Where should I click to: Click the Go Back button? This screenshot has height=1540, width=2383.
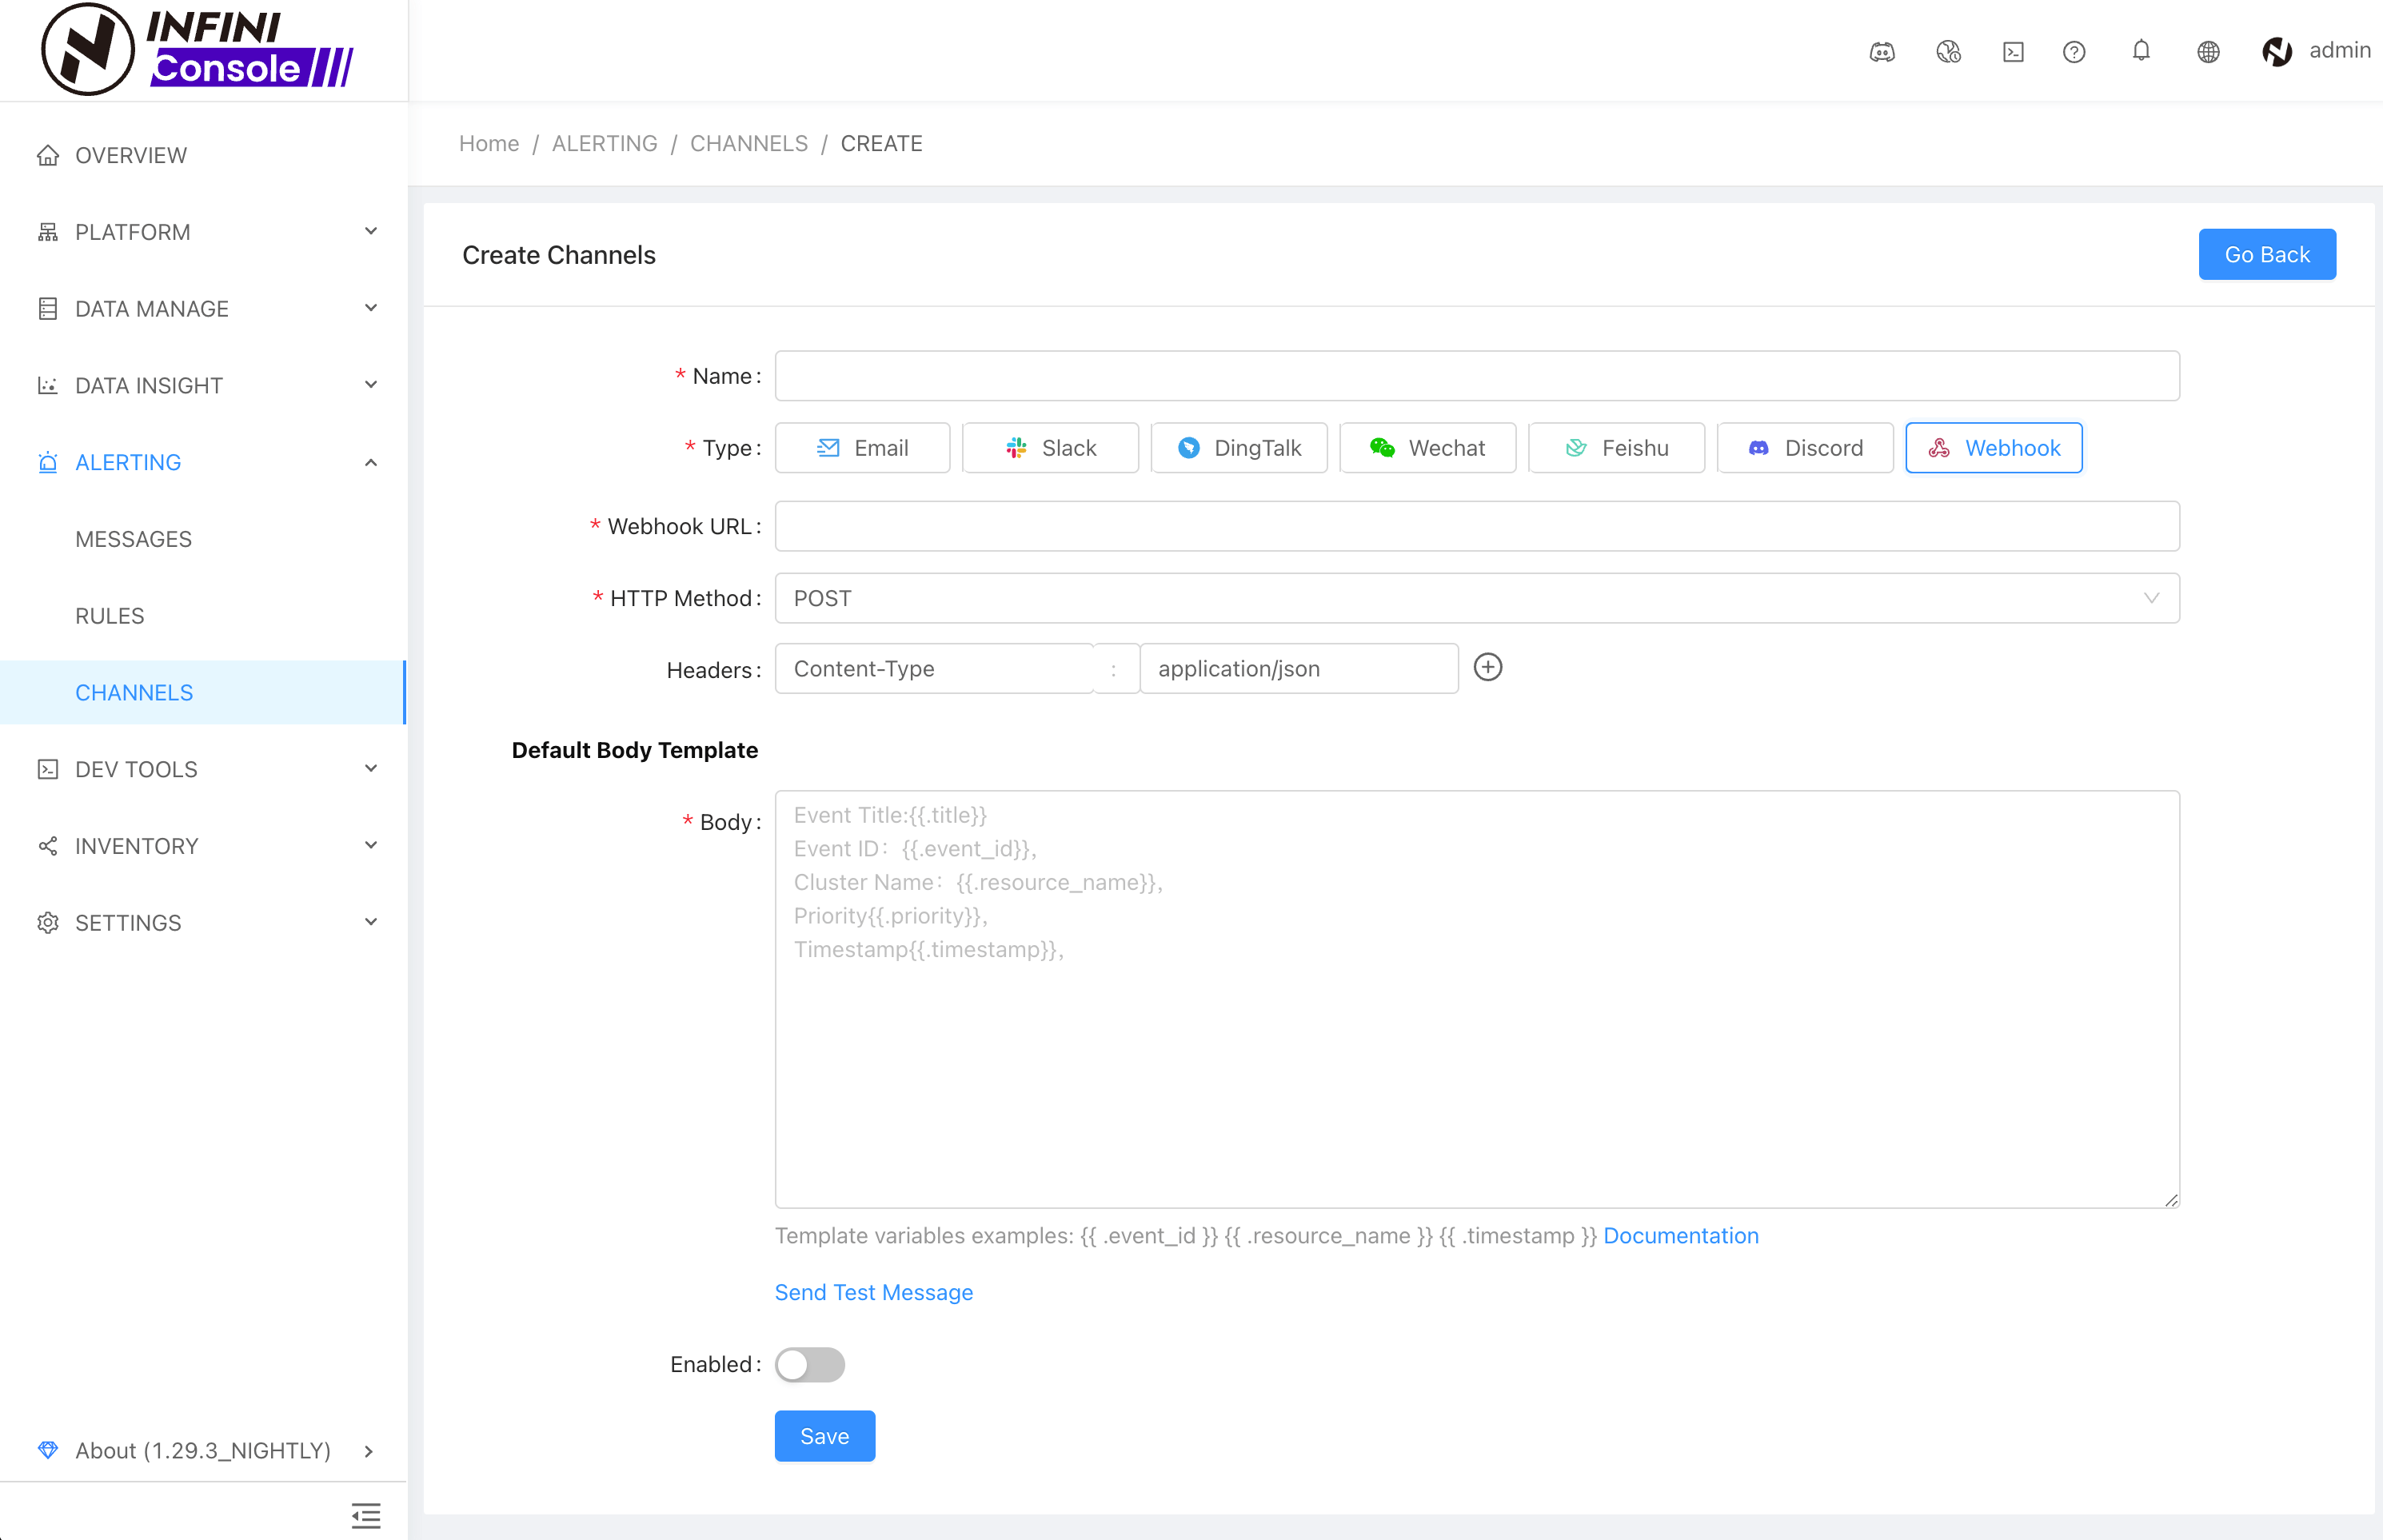[2266, 254]
